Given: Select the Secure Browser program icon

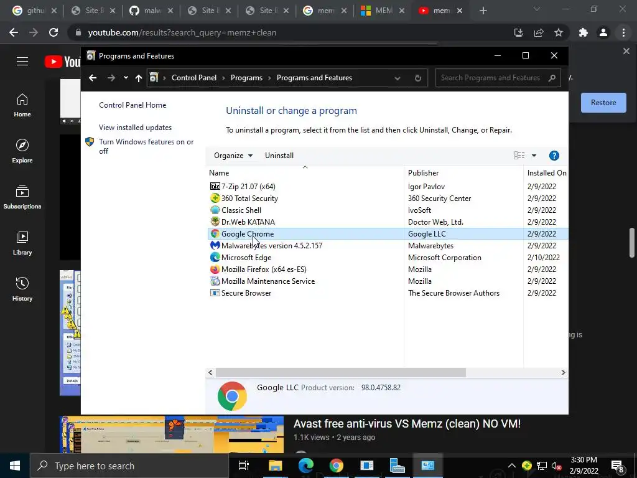Looking at the screenshot, I should point(215,293).
